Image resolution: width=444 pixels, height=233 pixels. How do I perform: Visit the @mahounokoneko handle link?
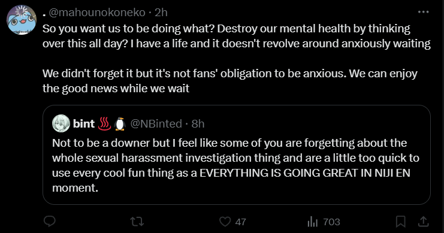[x=97, y=13]
